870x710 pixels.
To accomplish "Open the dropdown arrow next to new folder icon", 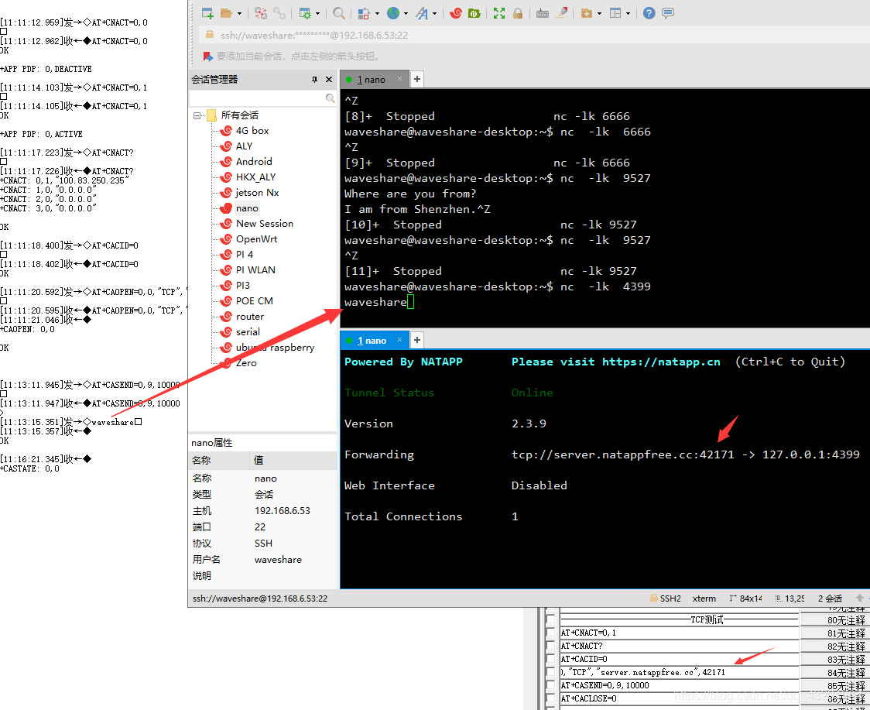I will pyautogui.click(x=599, y=13).
